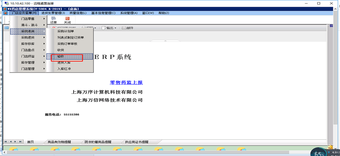Open the 系统管理(A) menu
This screenshot has height=156, width=340.
(129, 13)
